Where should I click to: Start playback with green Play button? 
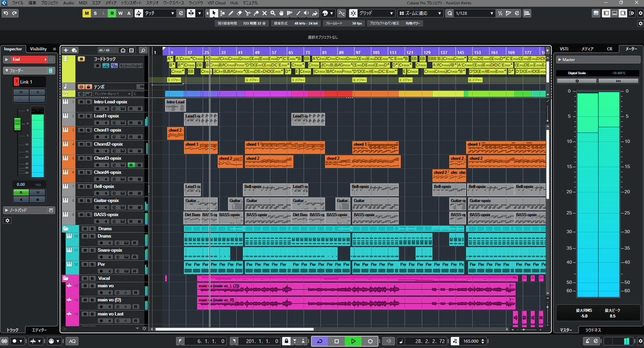pyautogui.click(x=353, y=341)
